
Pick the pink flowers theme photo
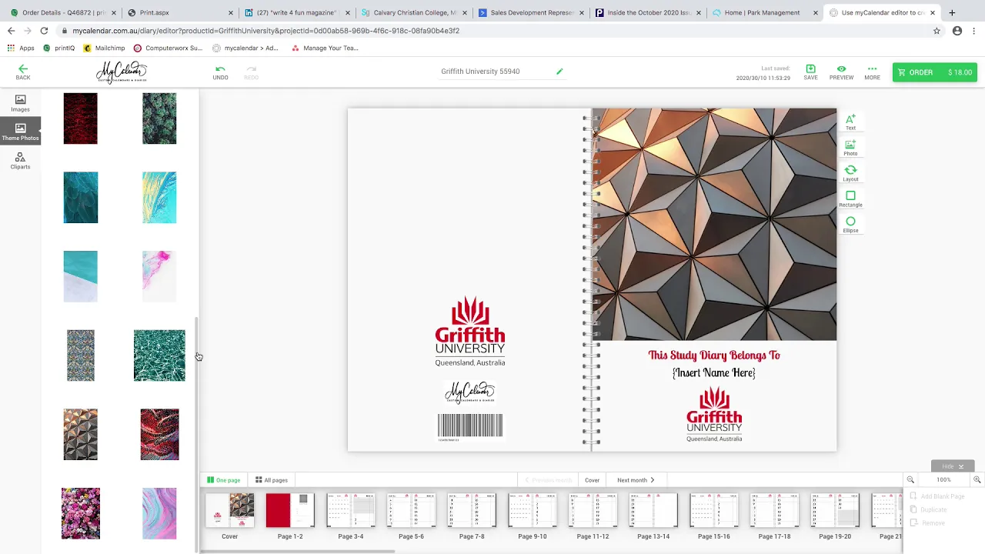point(81,513)
